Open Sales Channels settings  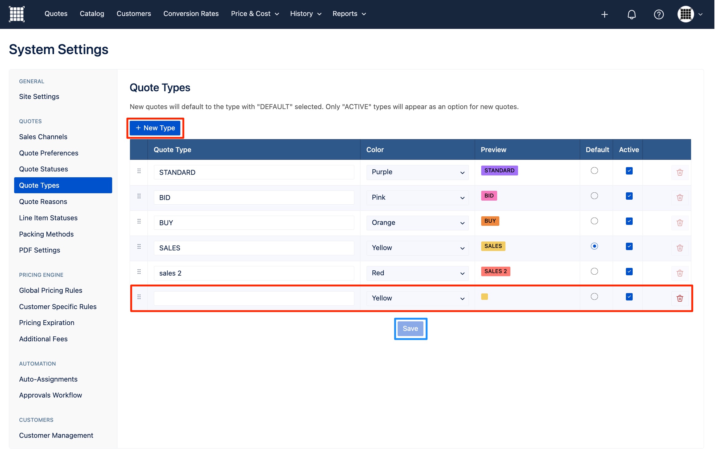(x=43, y=137)
